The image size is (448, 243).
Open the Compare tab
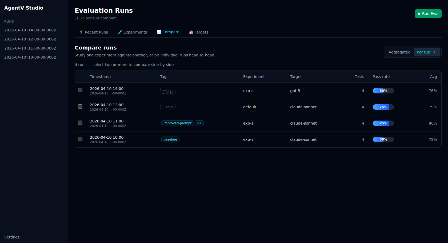point(168,32)
